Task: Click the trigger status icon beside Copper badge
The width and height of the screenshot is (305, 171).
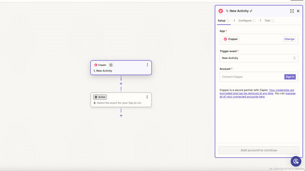Action: [x=111, y=65]
